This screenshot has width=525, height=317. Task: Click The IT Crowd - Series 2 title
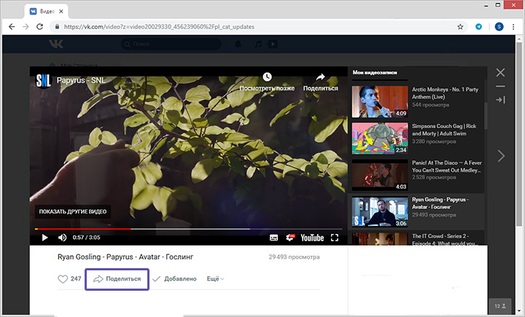click(x=445, y=240)
